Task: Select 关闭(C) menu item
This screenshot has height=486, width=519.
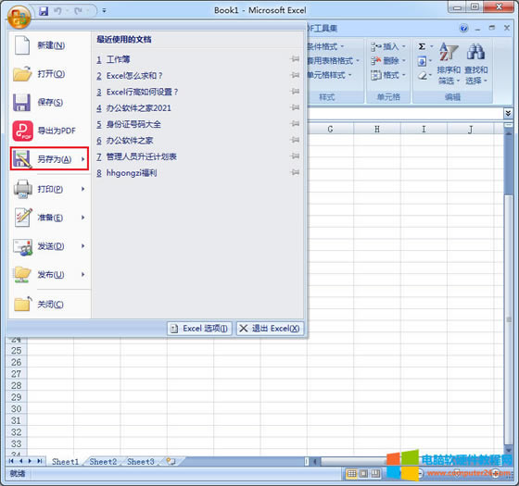Action: coord(50,305)
